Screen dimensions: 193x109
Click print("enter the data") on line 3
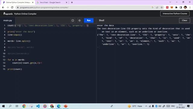(21, 32)
